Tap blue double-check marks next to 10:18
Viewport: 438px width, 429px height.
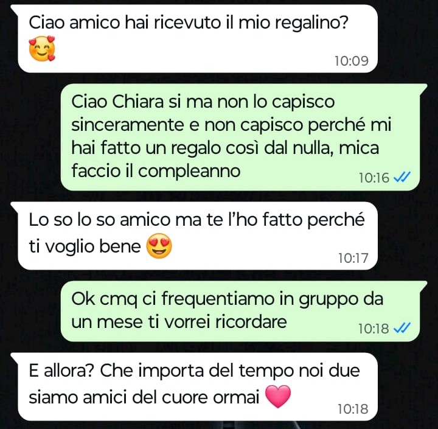tap(401, 328)
